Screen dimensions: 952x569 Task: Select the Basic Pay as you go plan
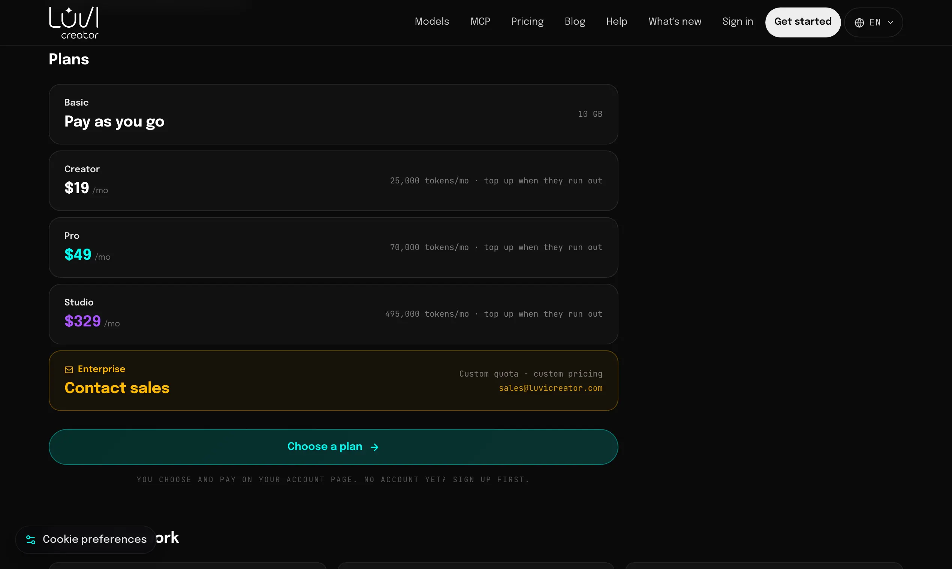[333, 114]
